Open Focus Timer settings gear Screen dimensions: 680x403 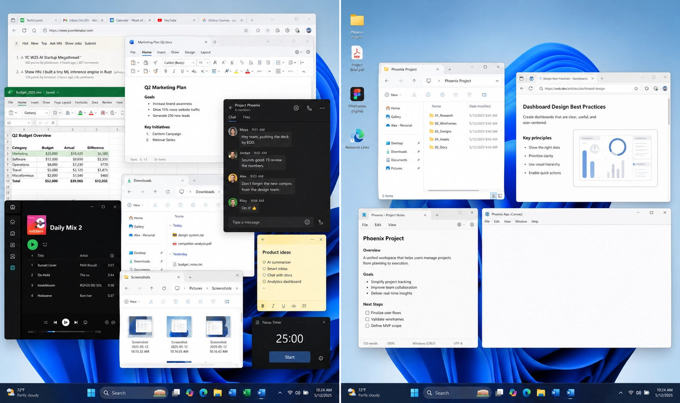pos(321,358)
